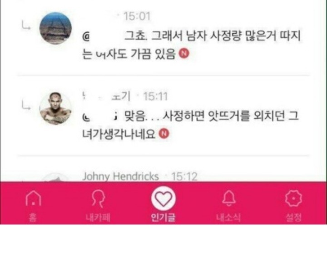This screenshot has width=327, height=253.
Task: Switch to the 내소식 tab label
Action: point(228,218)
